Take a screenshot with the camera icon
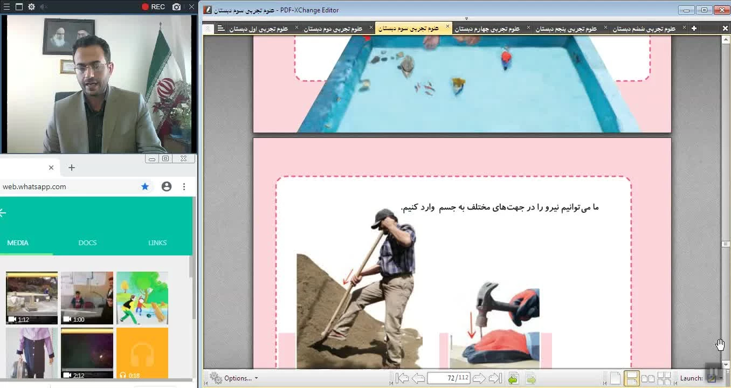 (x=176, y=7)
